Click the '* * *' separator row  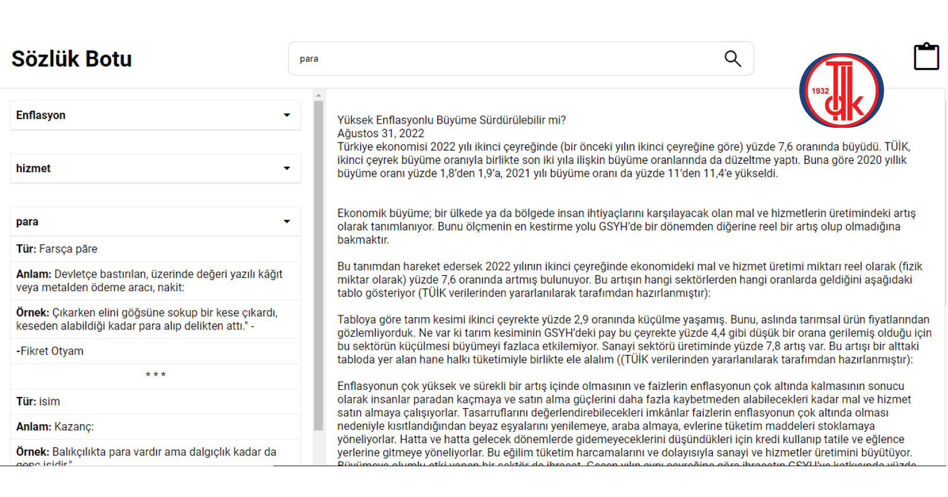[155, 376]
